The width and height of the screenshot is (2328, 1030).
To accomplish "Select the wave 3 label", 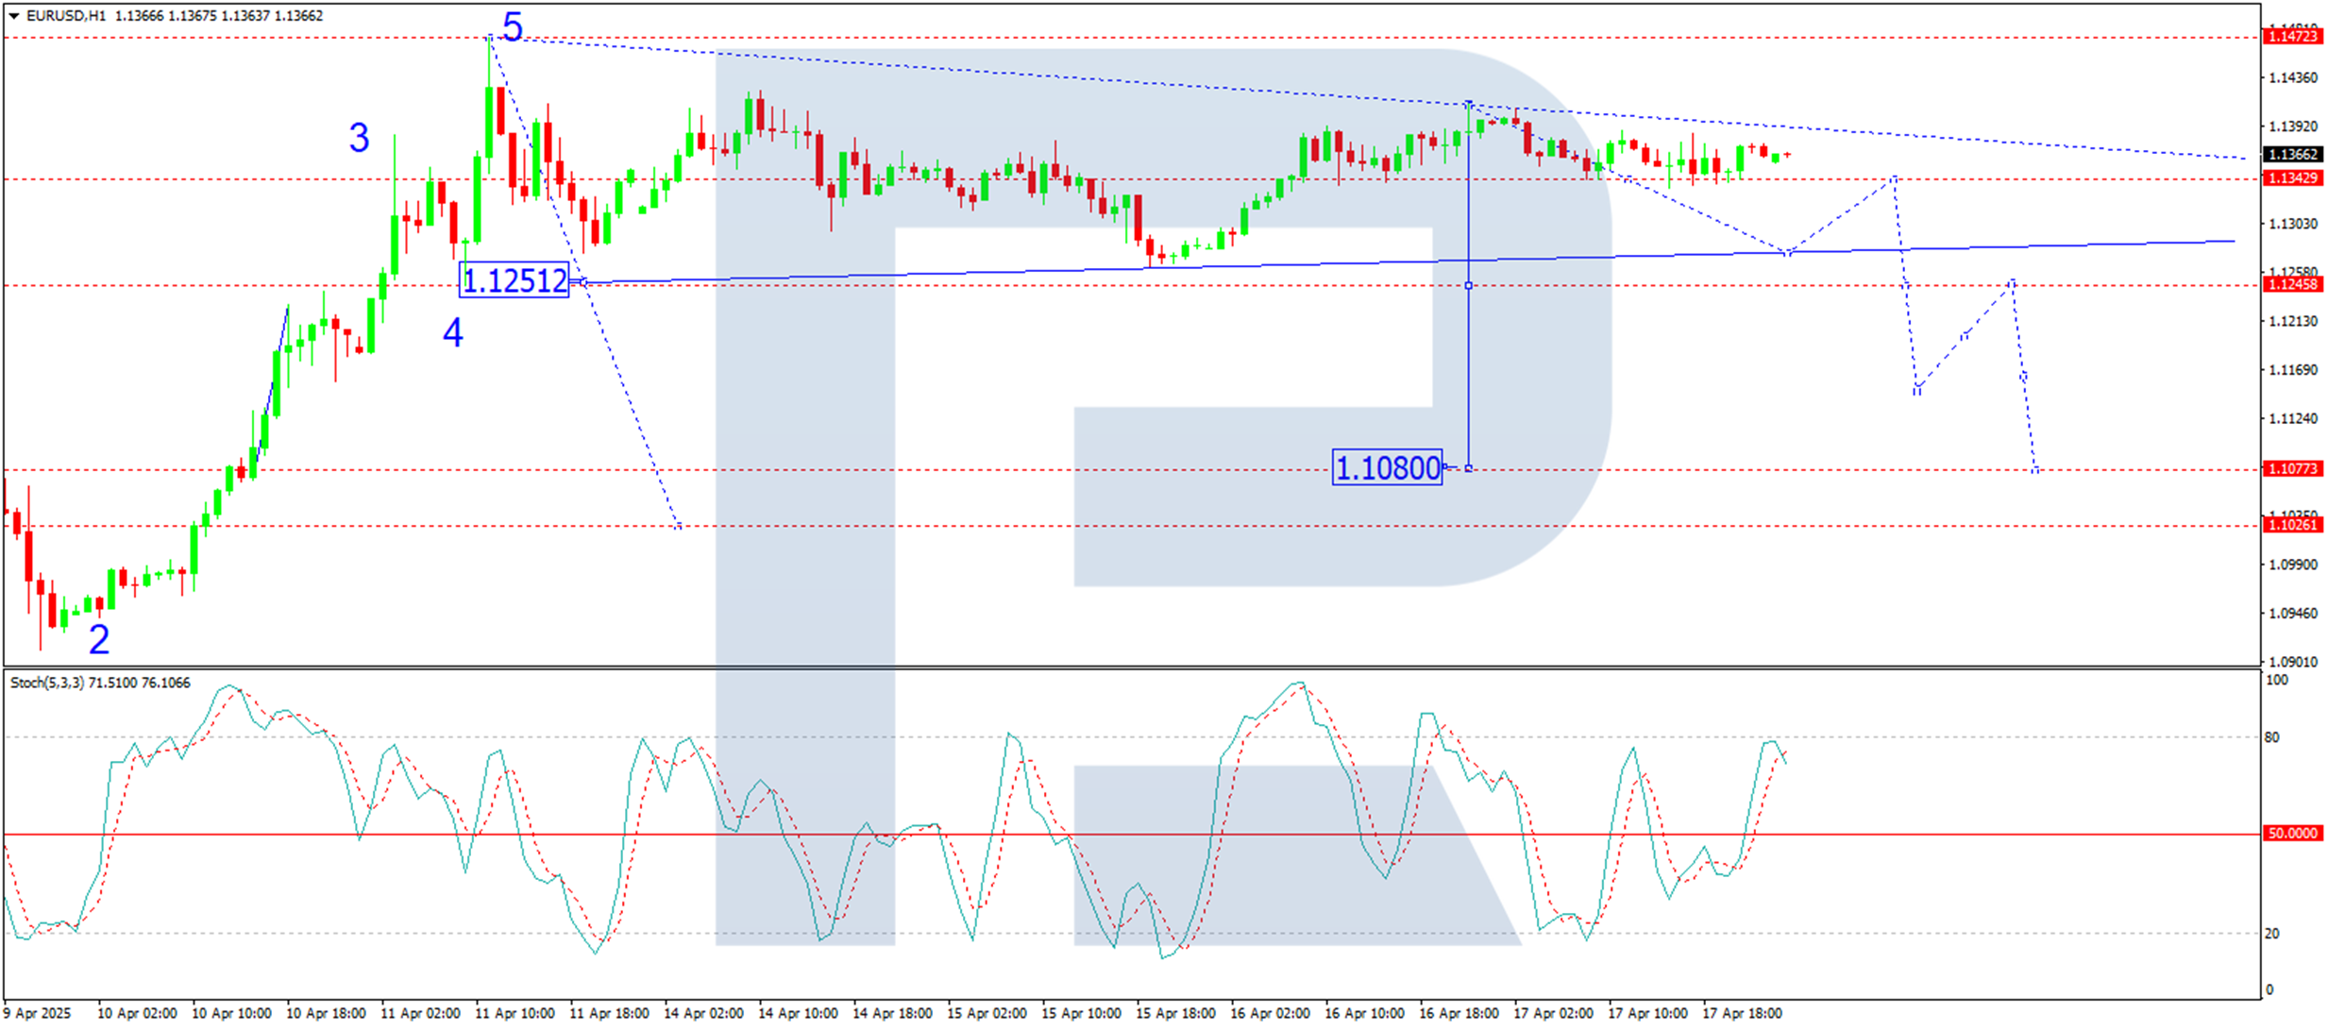I will point(359,138).
